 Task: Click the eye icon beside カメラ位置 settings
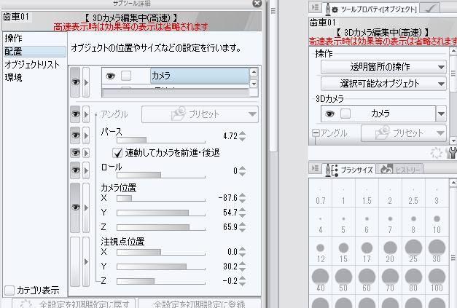click(x=75, y=207)
